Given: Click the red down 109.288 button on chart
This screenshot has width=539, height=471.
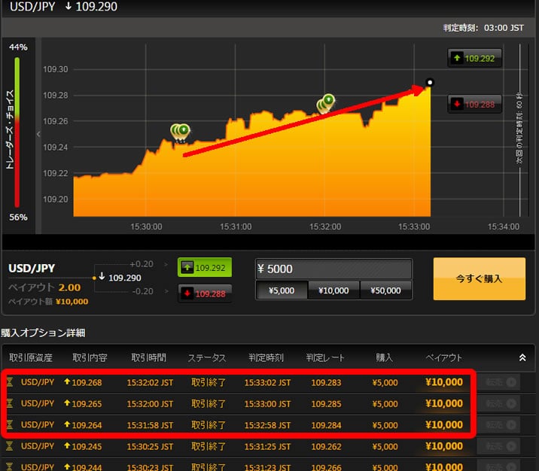Looking at the screenshot, I should (474, 104).
